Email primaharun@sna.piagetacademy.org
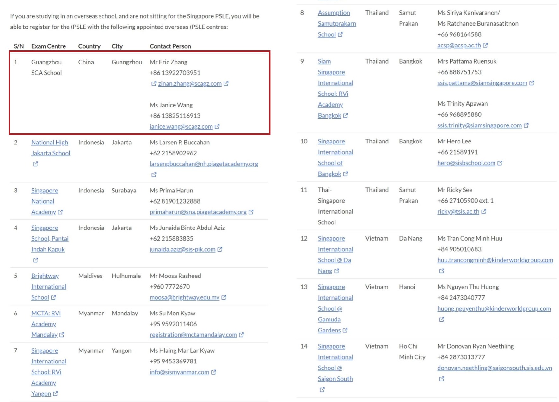 tap(198, 212)
